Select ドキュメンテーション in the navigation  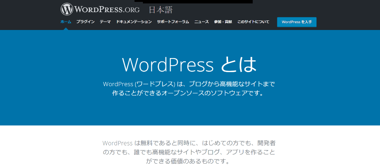pos(134,22)
